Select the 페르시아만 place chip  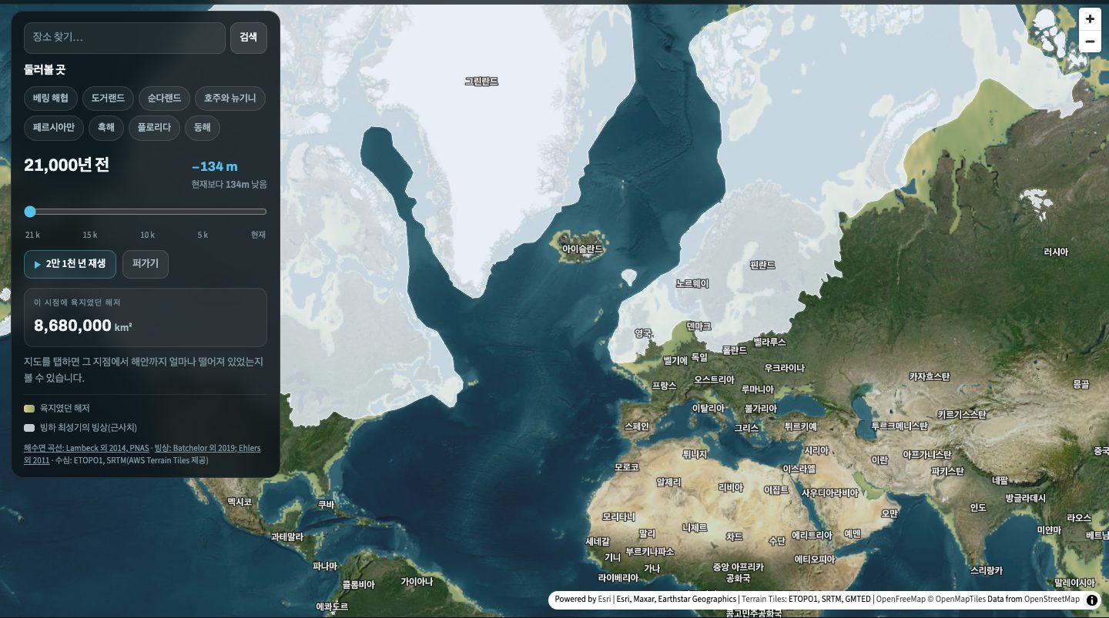click(53, 128)
